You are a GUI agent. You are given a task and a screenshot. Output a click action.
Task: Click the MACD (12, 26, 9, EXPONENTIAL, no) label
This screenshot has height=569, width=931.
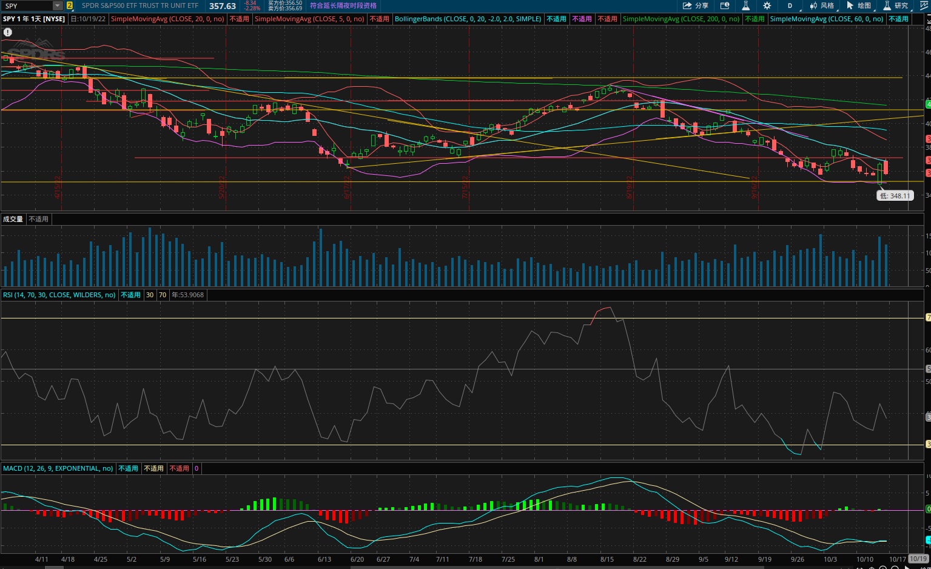pyautogui.click(x=58, y=468)
